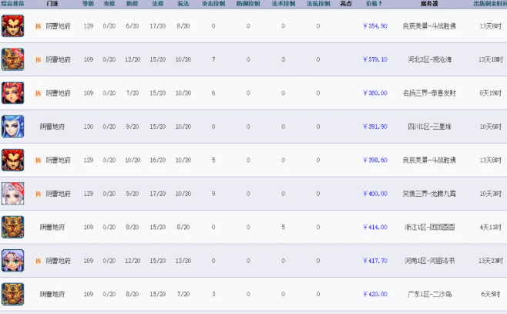
Task: Click the ¥400.00 price link
Action: (x=374, y=194)
